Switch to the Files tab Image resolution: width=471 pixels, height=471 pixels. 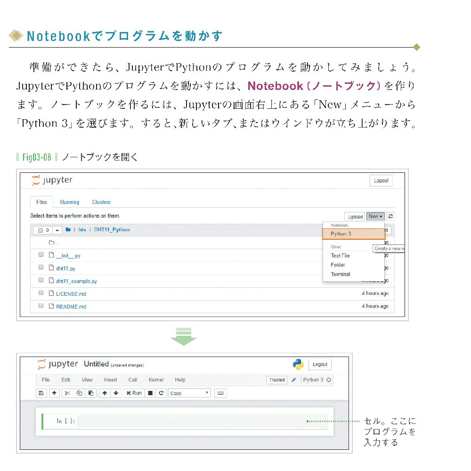coord(41,202)
